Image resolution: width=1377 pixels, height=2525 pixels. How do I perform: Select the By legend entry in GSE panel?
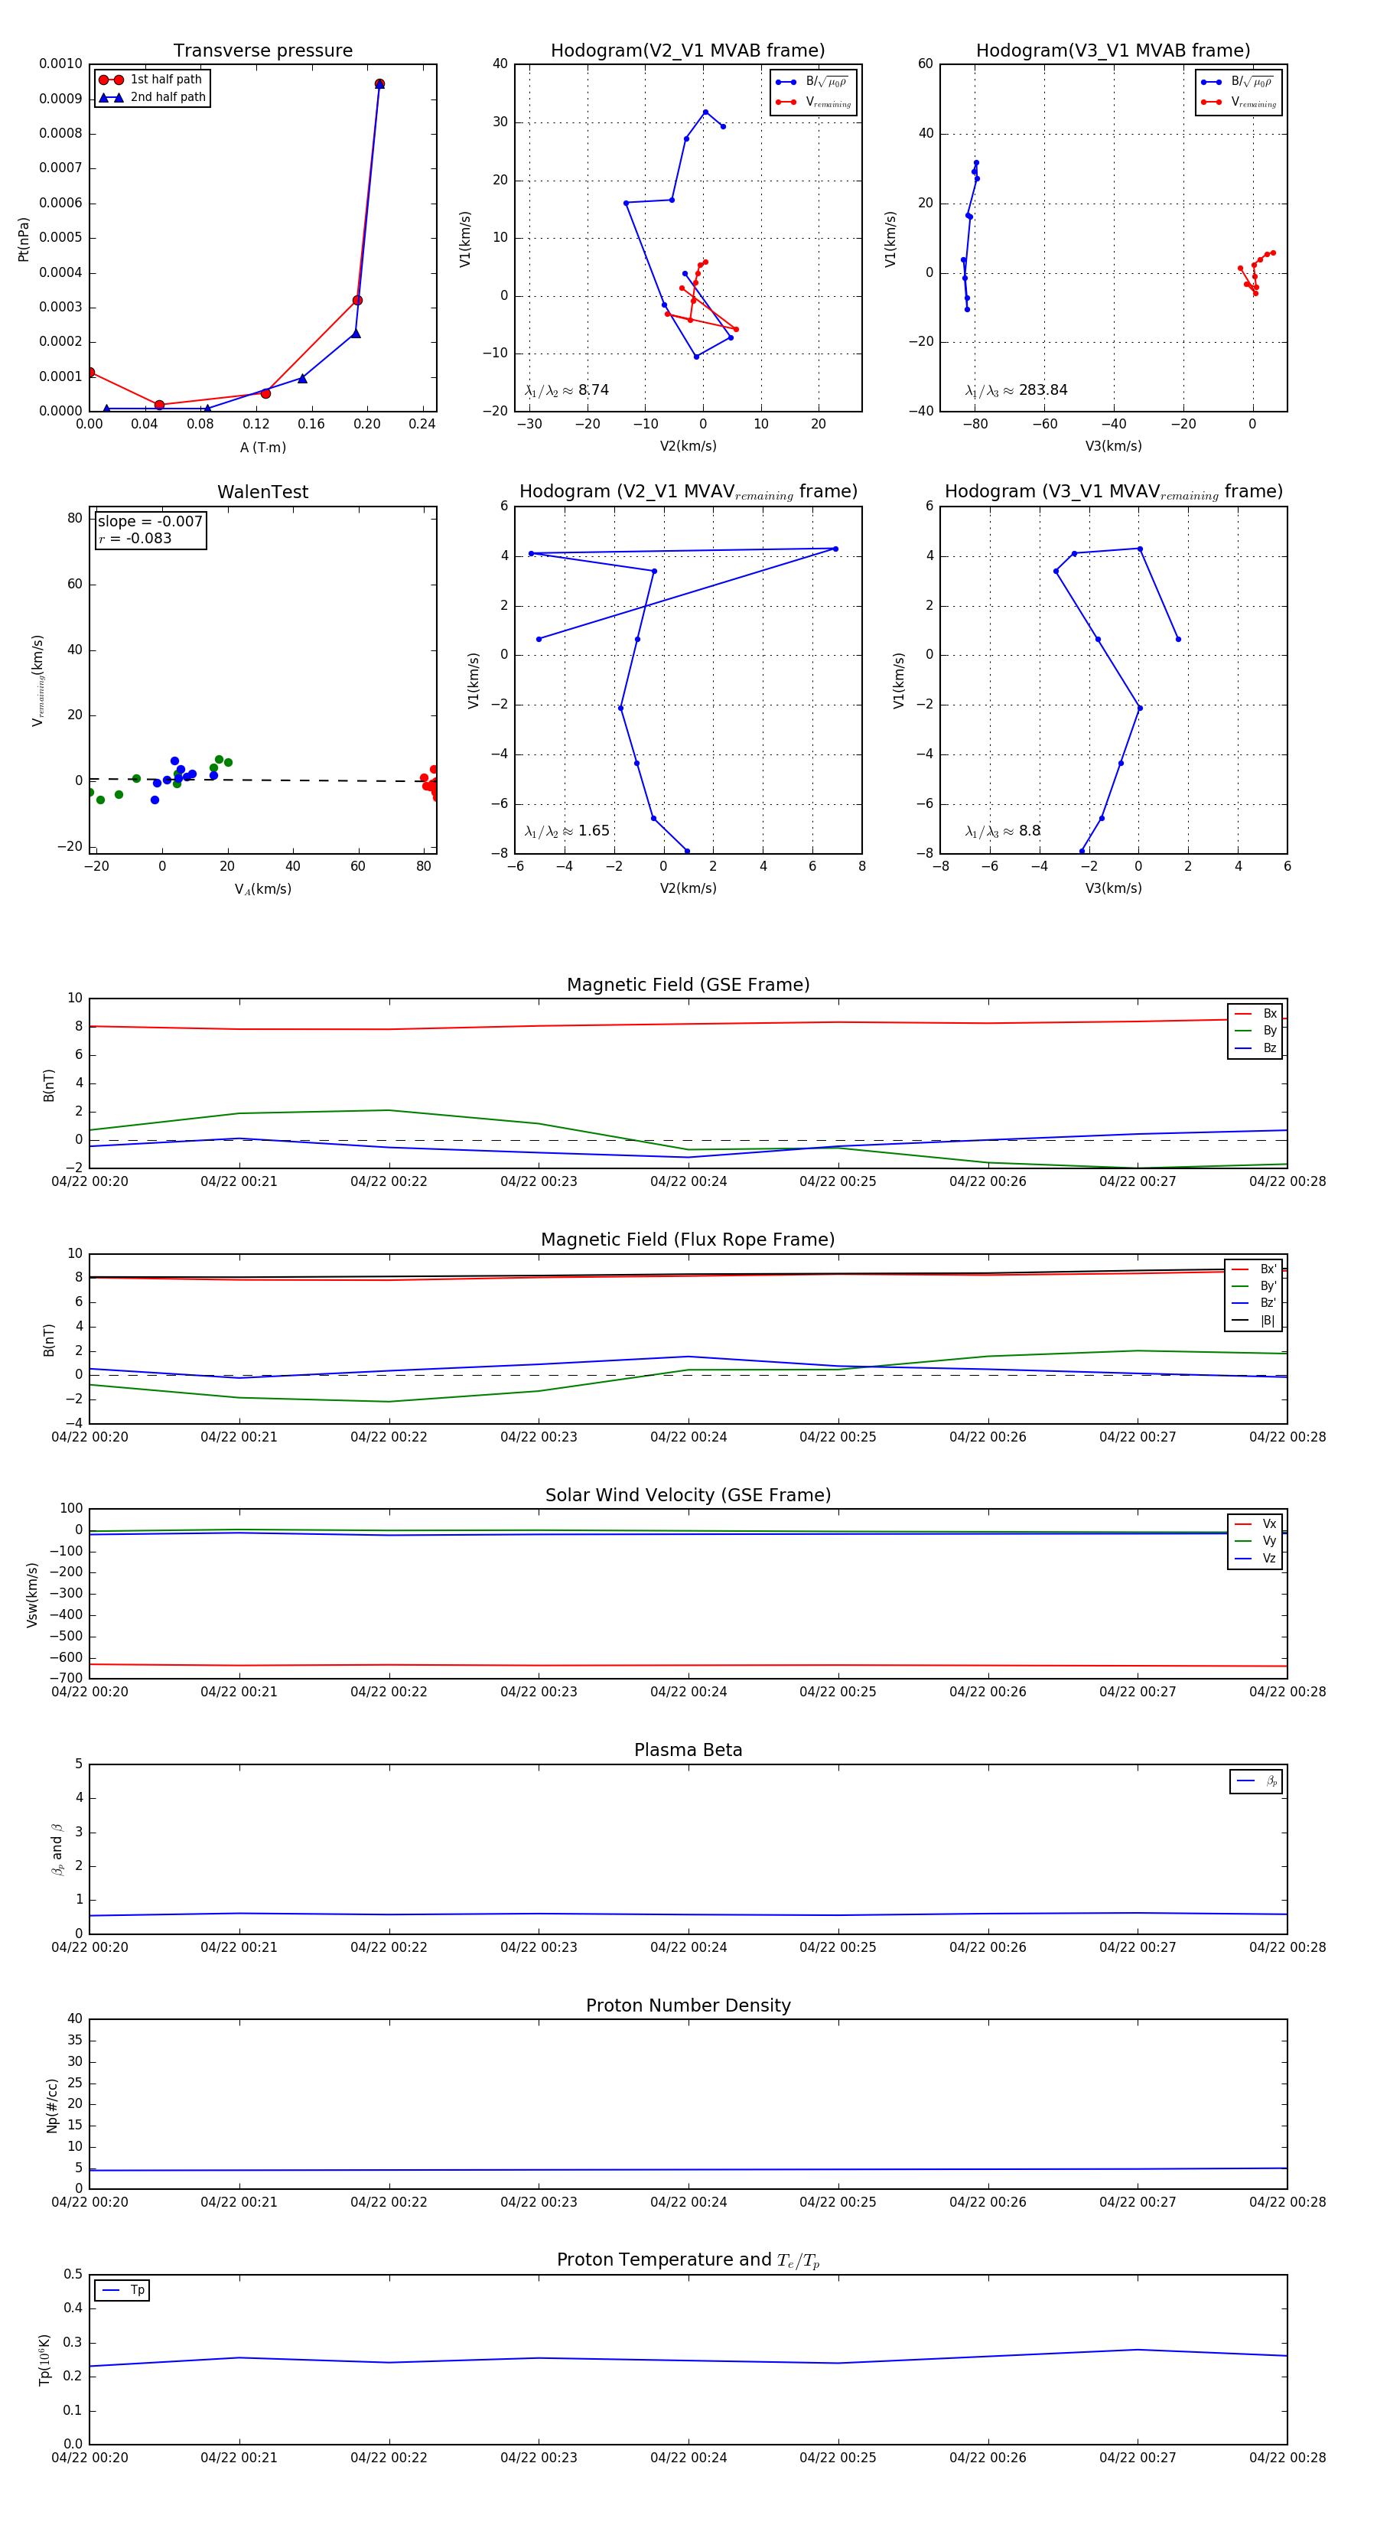[x=1255, y=1030]
